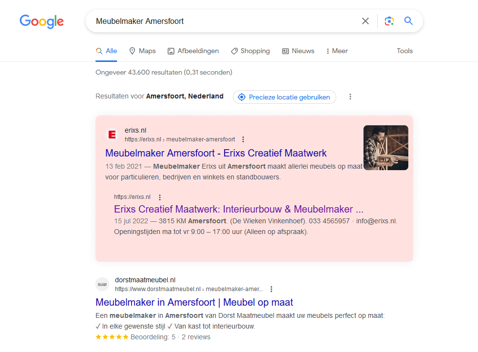478x352 pixels.
Task: Go to the Google logo homepage
Action: tap(42, 21)
